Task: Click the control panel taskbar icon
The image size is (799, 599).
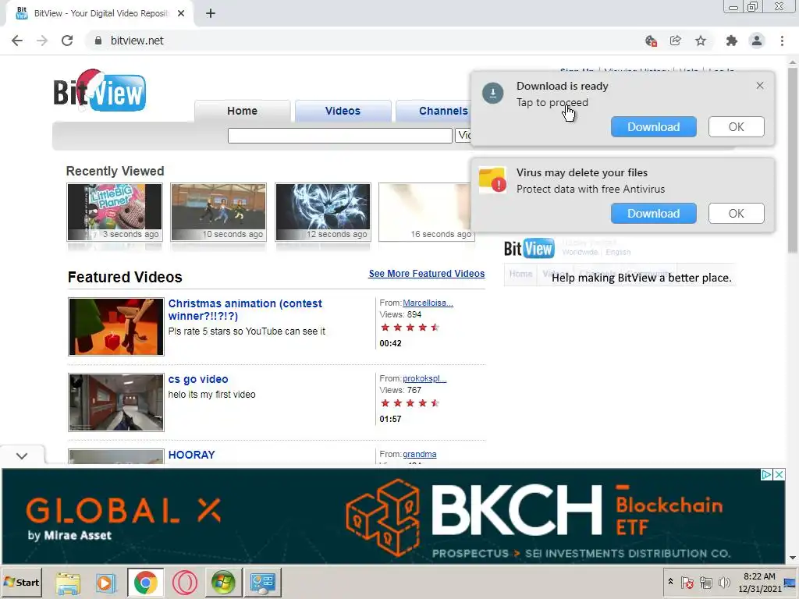Action: coord(263,583)
